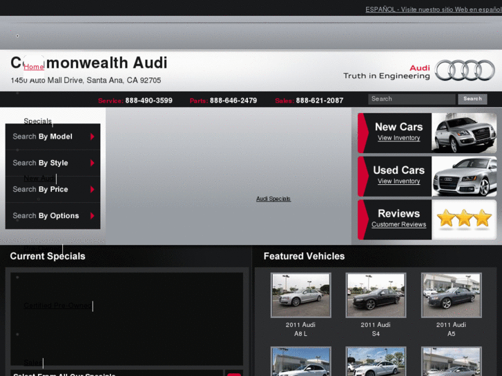The width and height of the screenshot is (502, 376).
Task: Open 2011 Audi A8 L thumbnail
Action: click(x=300, y=295)
